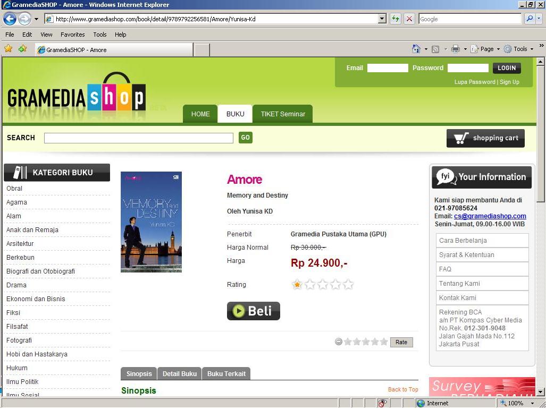Open the Fiksi book category
The height and width of the screenshot is (409, 546).
click(x=13, y=313)
